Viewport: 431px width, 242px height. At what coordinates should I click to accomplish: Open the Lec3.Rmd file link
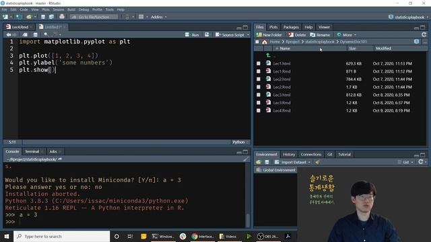pos(281,103)
